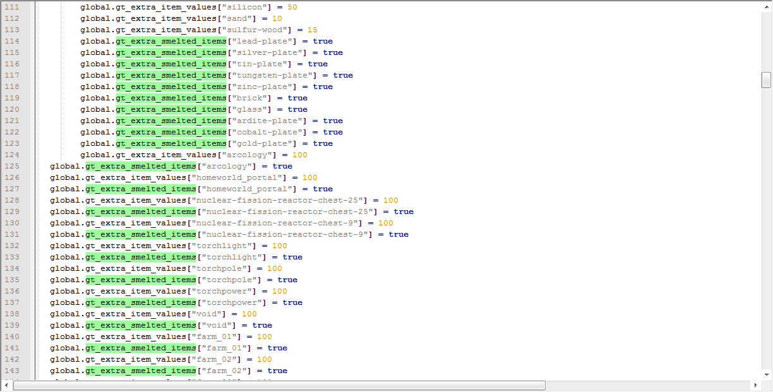Click the "farm_02" string on line 143
The image size is (773, 392).
click(x=224, y=371)
